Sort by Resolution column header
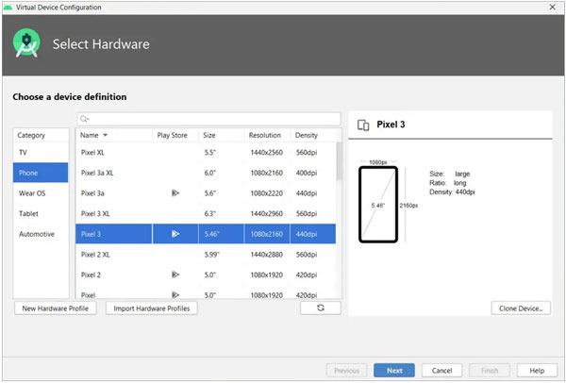Screen dimensions: 566x383 267,135
